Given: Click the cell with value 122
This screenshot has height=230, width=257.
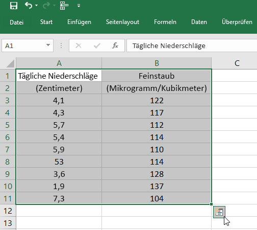Looking at the screenshot, I should (157, 100).
